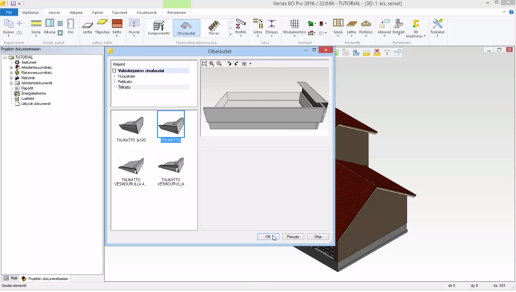Expand the Arkkitehtisuunnittelu tree node
516x292 pixels.
click(x=11, y=68)
